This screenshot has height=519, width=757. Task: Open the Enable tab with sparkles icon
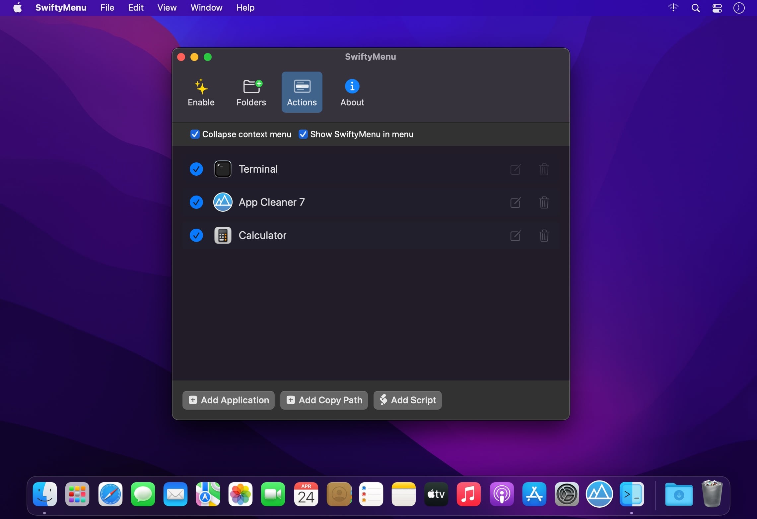tap(201, 92)
